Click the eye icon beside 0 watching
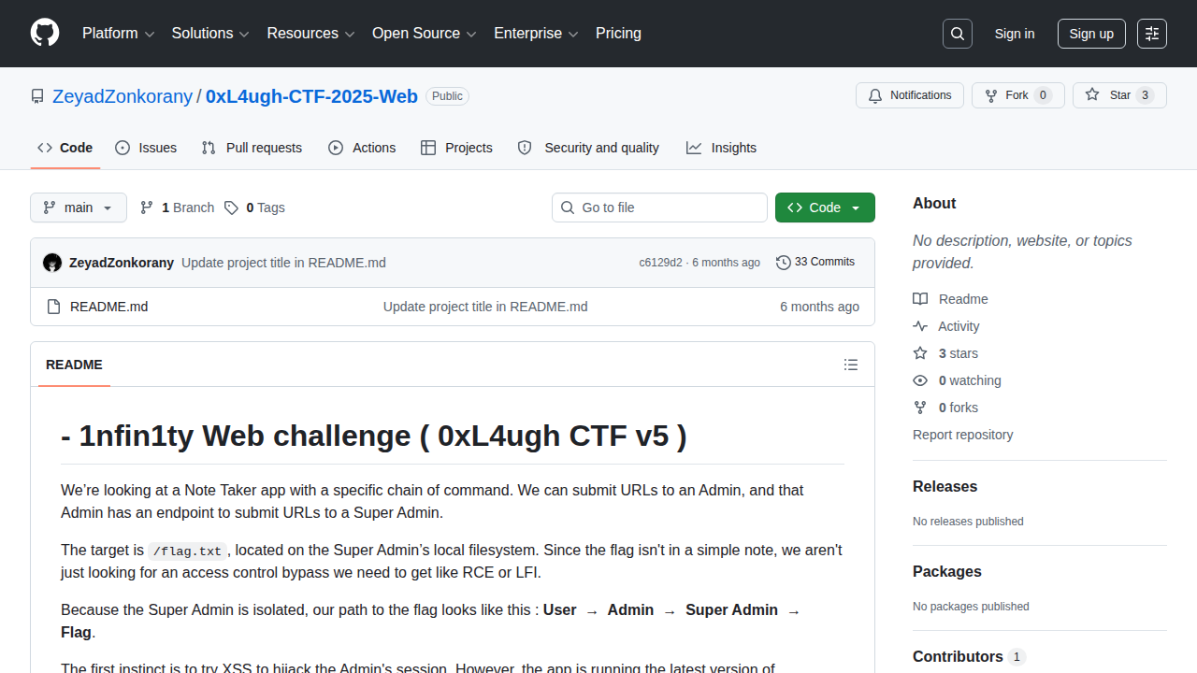Viewport: 1197px width, 673px height. click(x=920, y=380)
